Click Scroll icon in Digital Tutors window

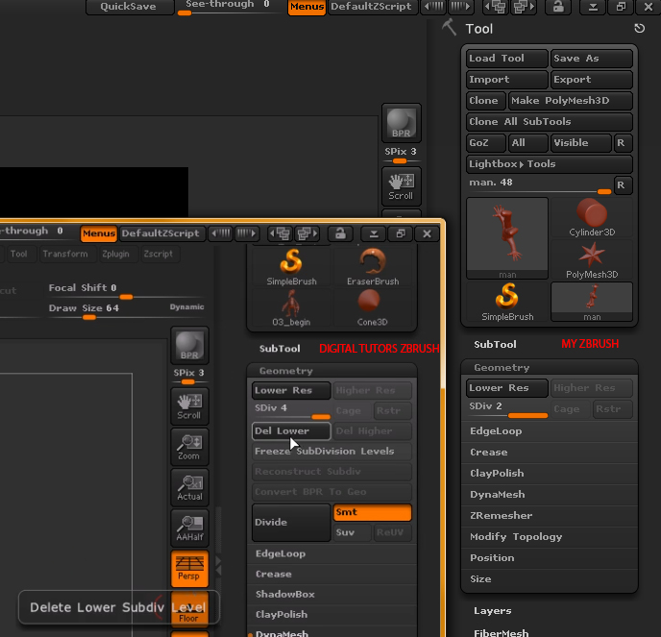pos(189,406)
